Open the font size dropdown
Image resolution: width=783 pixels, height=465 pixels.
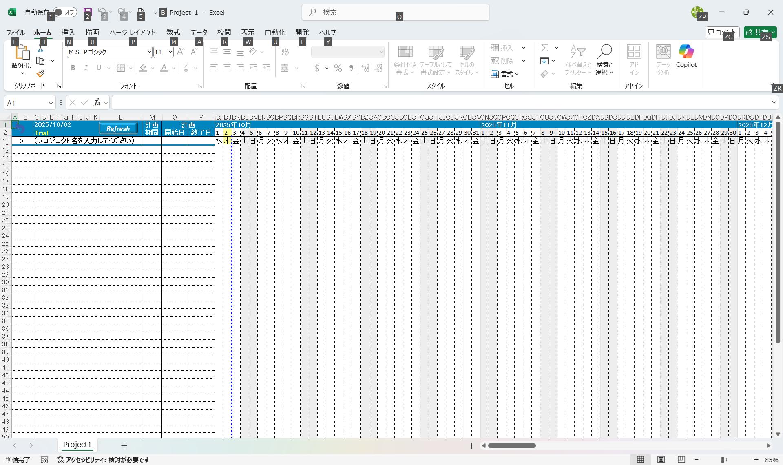pos(170,52)
